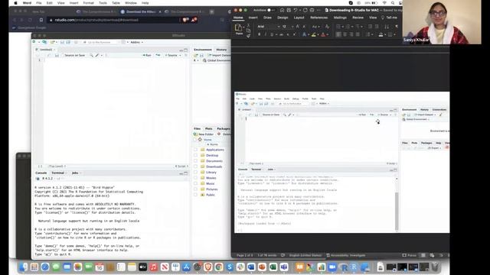This screenshot has width=490, height=275.
Task: Click the save icon in RStudio editor toolbar
Action: (x=57, y=56)
